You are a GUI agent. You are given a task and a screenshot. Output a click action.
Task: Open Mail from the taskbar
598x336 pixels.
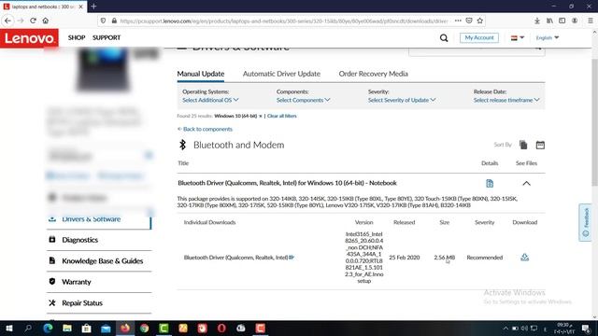pos(106,328)
